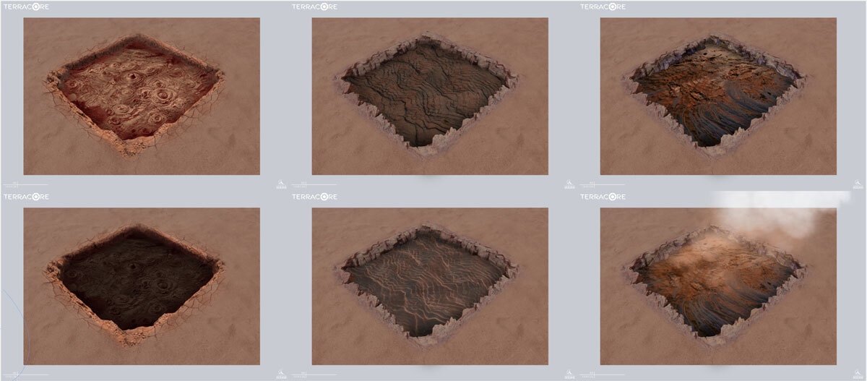867x381 pixels.
Task: Click the studio emblem beneath the rippled sand panel
Action: pyautogui.click(x=569, y=374)
